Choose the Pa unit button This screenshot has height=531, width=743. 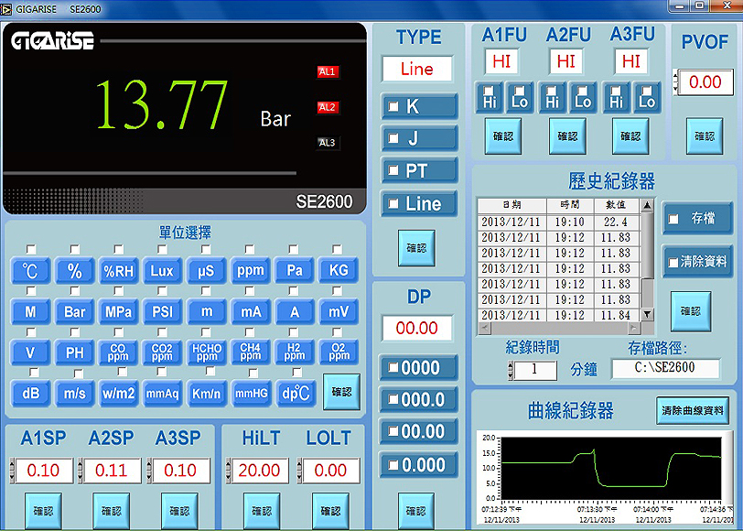[x=295, y=271]
